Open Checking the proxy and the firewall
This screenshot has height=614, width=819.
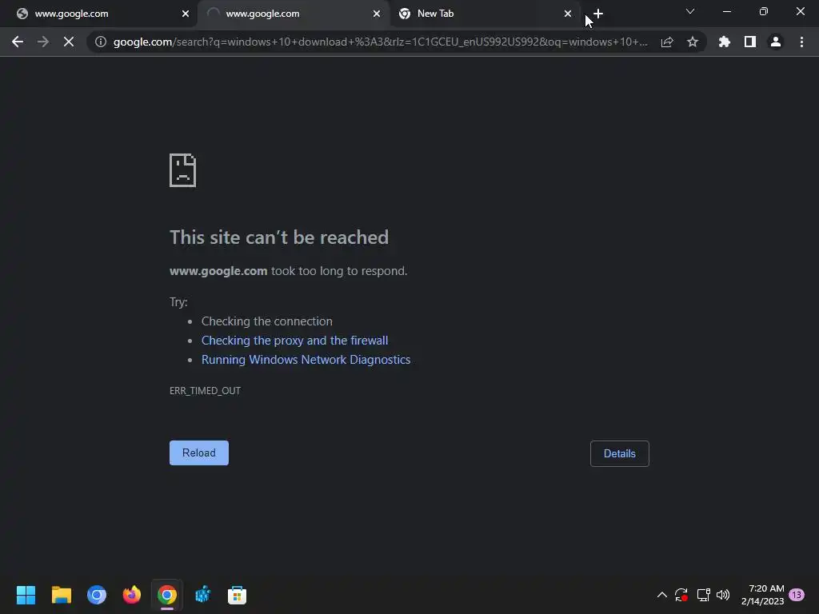click(294, 341)
